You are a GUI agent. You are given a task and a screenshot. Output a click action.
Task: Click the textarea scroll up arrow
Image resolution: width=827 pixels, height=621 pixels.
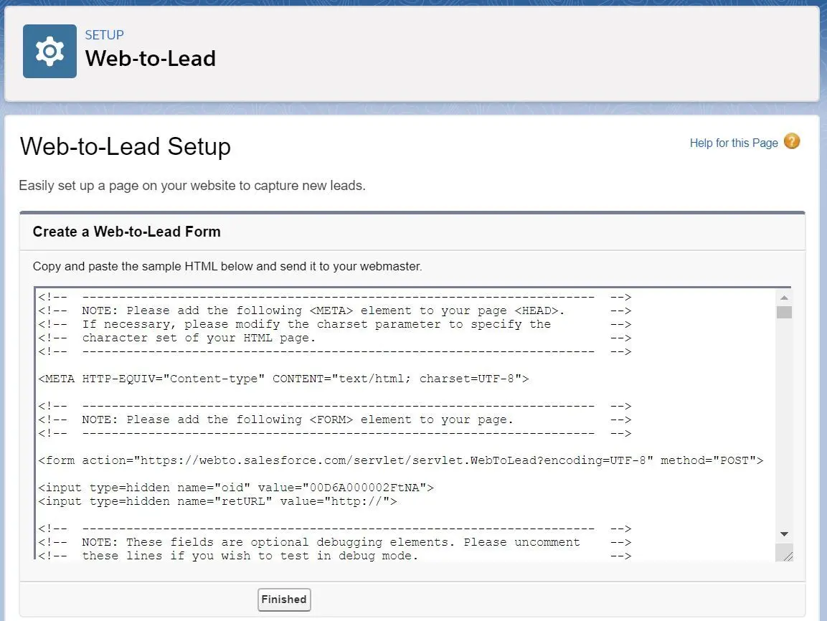click(784, 298)
